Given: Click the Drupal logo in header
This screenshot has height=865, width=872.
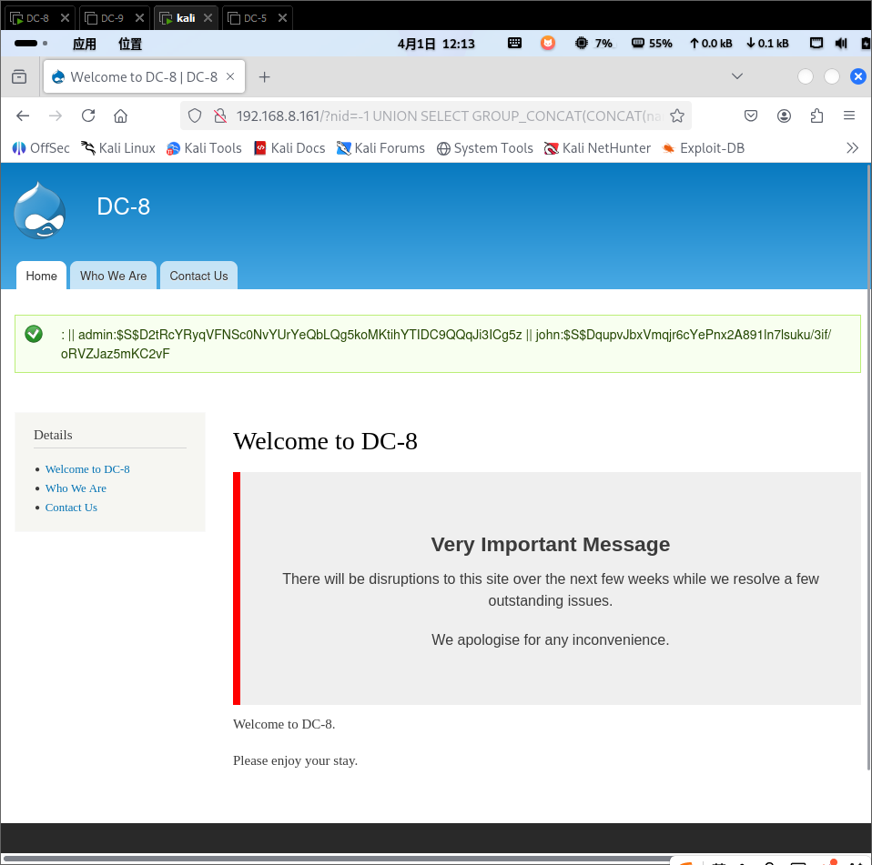Looking at the screenshot, I should (x=40, y=210).
